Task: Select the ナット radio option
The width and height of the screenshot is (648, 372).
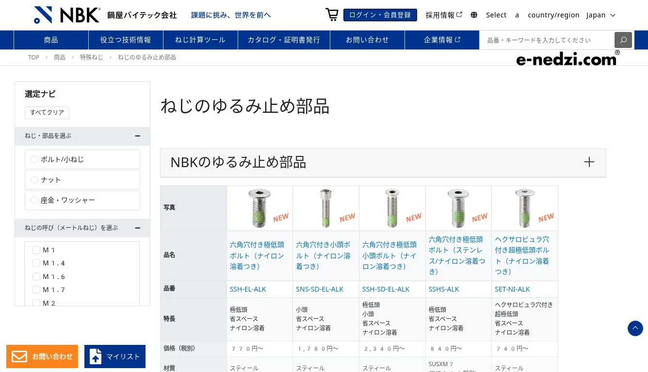Action: click(34, 180)
